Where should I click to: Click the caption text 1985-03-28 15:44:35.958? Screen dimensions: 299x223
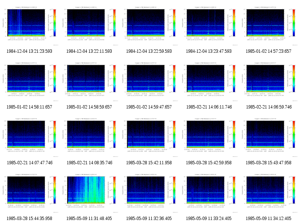click(x=30, y=219)
